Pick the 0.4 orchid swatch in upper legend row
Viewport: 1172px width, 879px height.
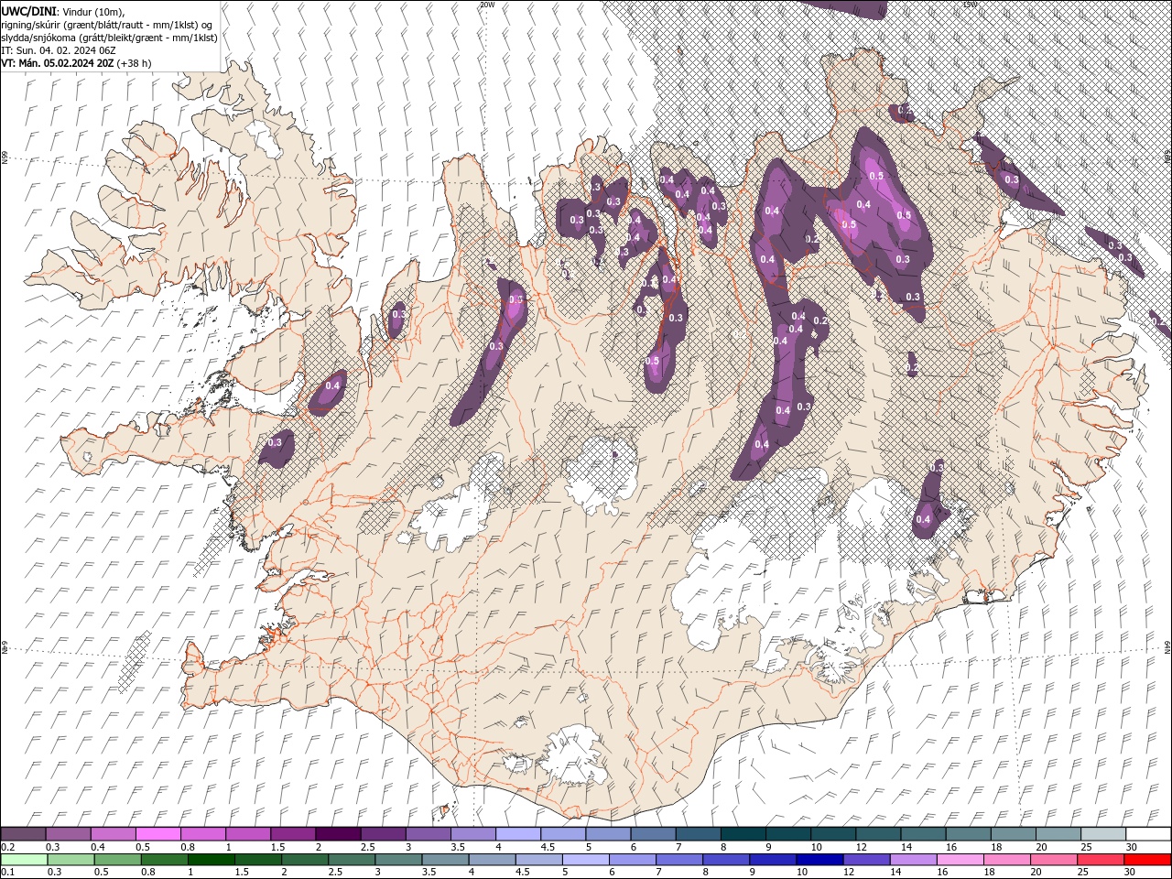click(114, 834)
